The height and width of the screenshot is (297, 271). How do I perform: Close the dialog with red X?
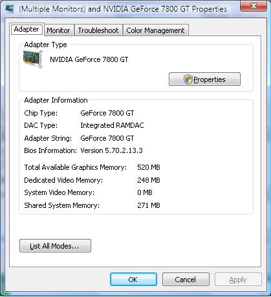pos(254,6)
